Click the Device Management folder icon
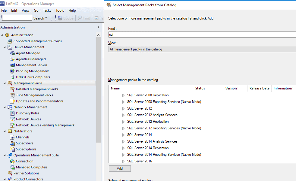296x181 pixels. tap(10, 47)
